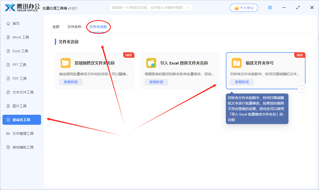Image resolution: width=319 pixels, height=190 pixels.
Task: Open the 按规则修改文件夹名称 card title
Action: click(x=95, y=63)
